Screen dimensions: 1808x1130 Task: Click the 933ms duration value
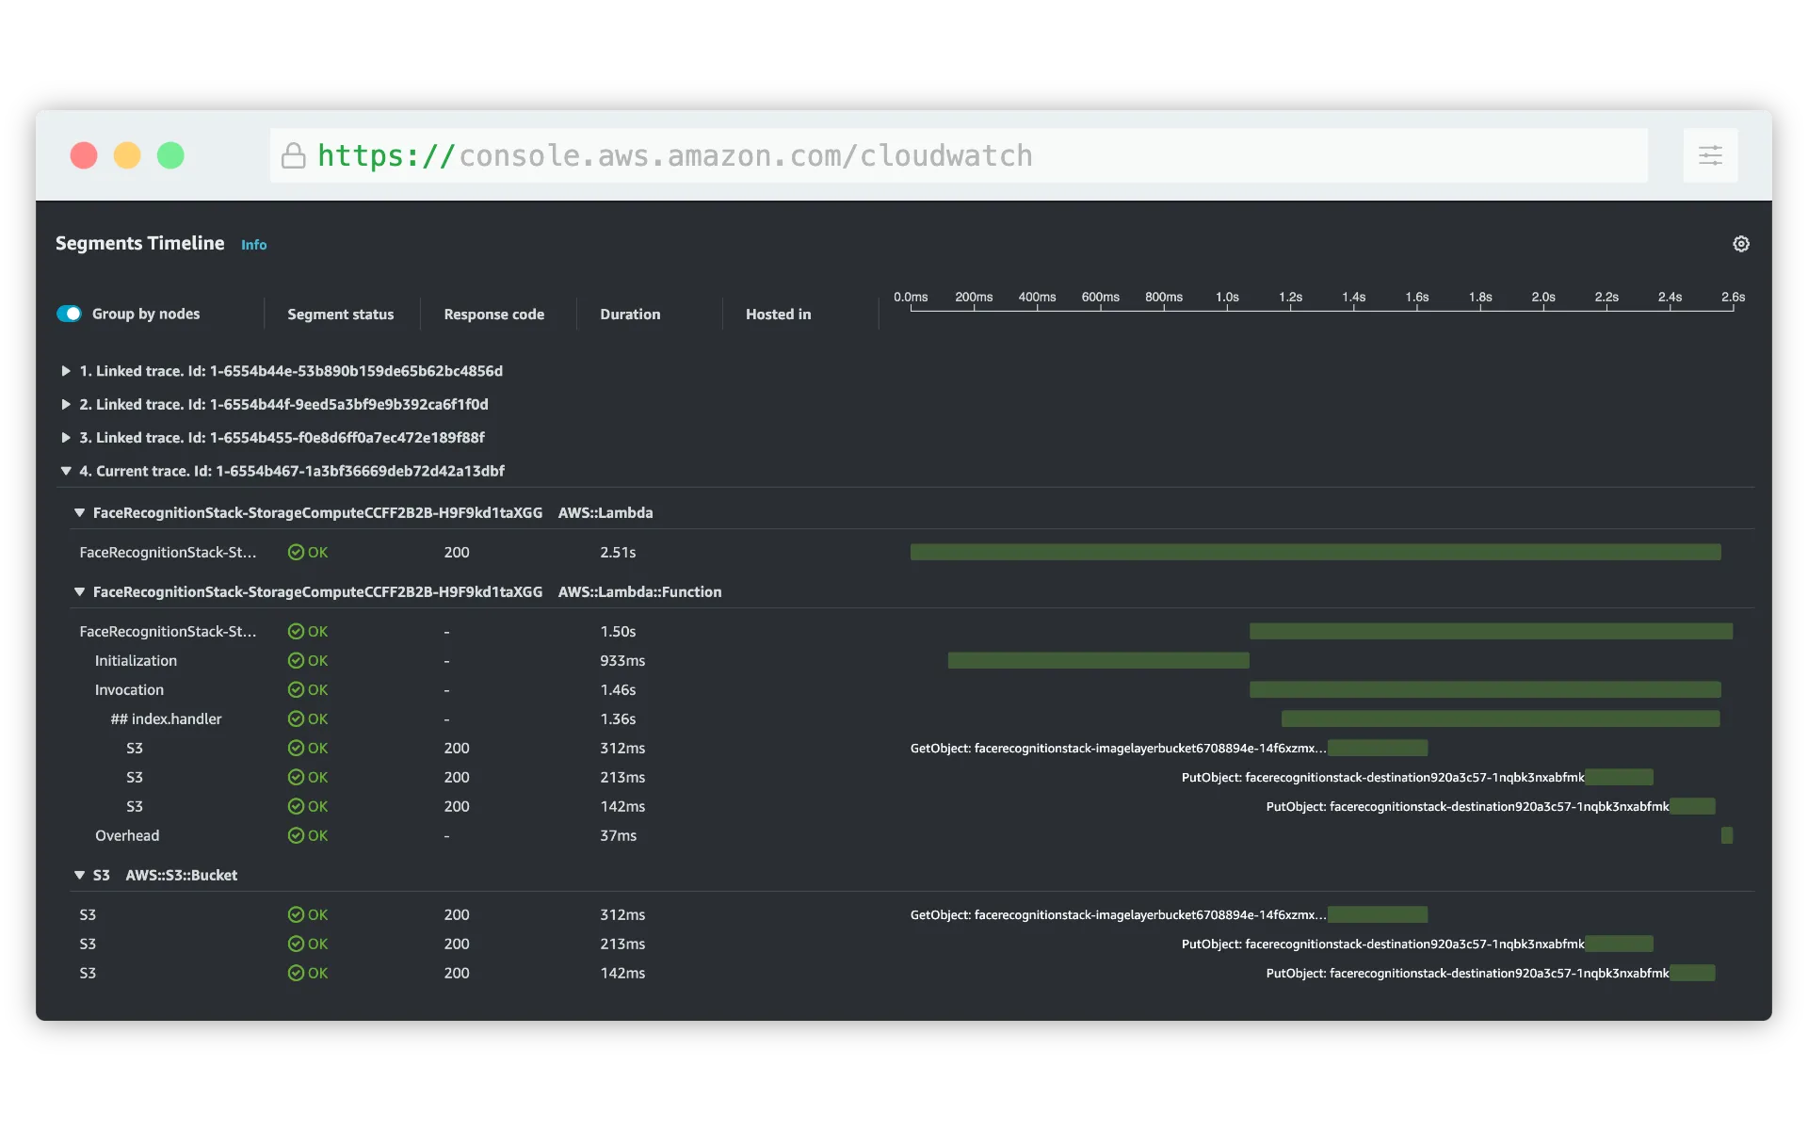click(622, 661)
